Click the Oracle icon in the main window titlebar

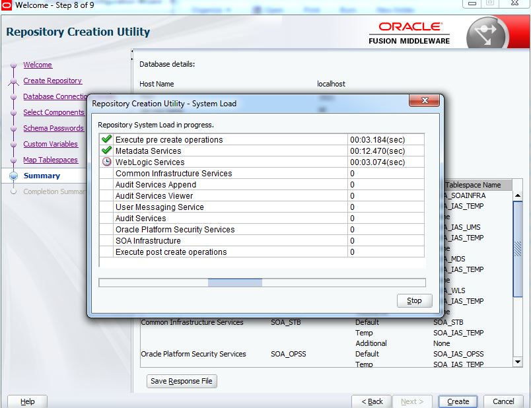point(7,5)
